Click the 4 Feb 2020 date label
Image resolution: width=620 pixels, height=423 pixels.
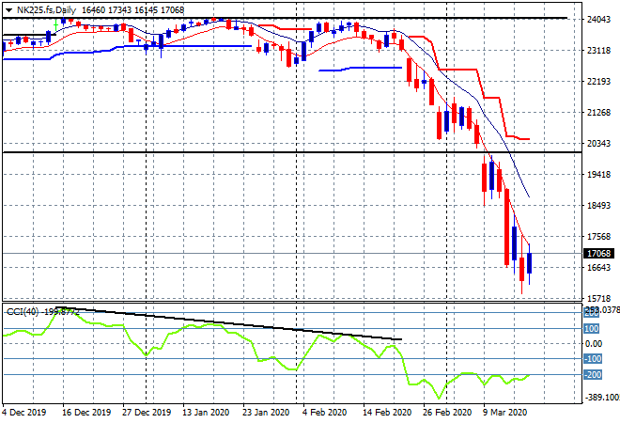point(324,413)
